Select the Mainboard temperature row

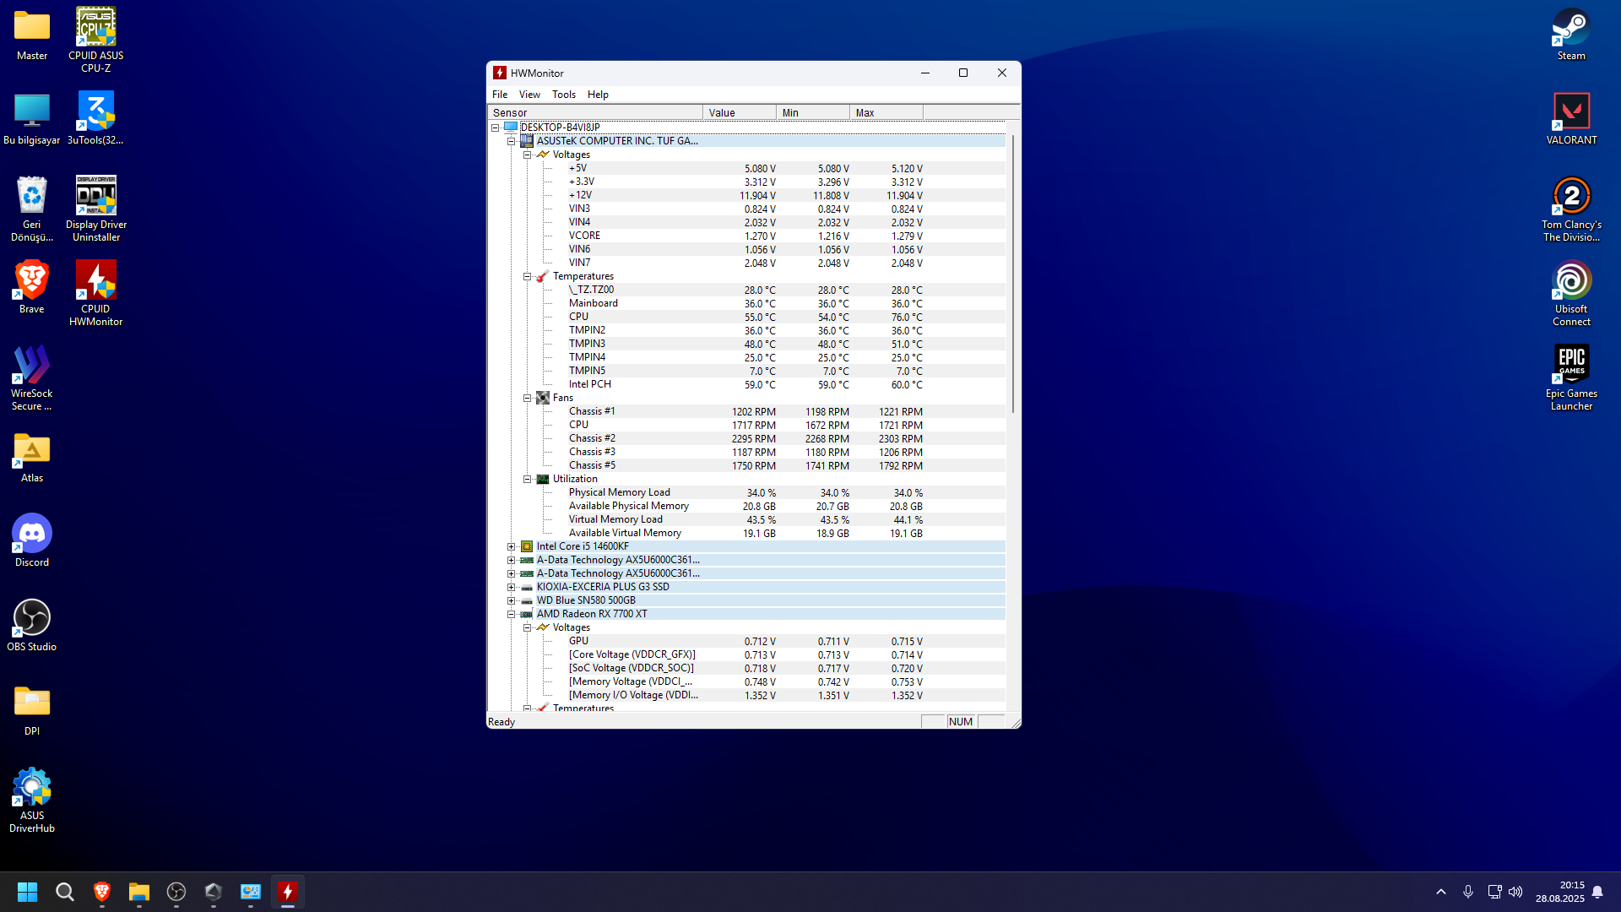click(x=746, y=303)
